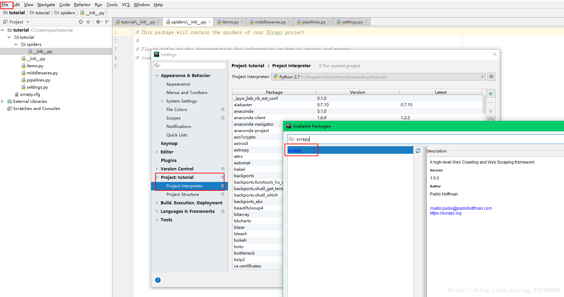The image size is (564, 297).
Task: Open the VCS menu
Action: pyautogui.click(x=126, y=5)
